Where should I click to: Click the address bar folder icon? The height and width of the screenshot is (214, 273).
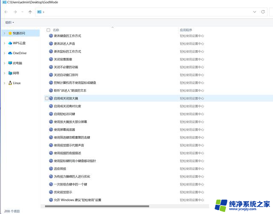click(39, 12)
